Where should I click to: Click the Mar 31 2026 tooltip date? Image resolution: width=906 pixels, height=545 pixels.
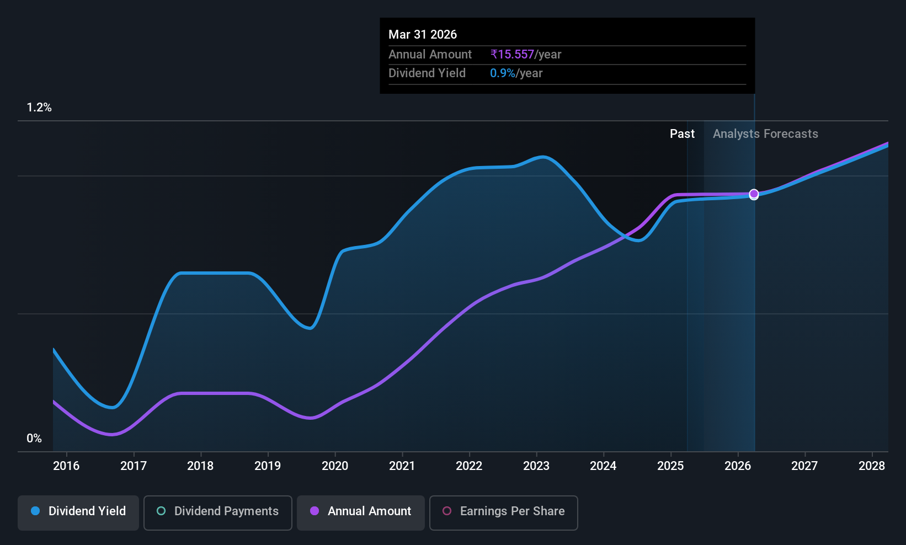click(423, 34)
